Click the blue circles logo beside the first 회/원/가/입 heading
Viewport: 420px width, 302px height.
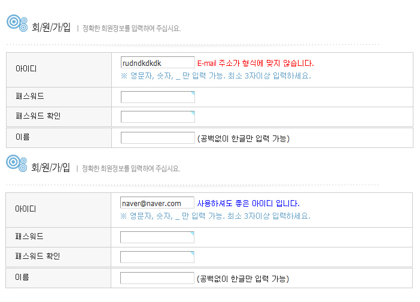pyautogui.click(x=17, y=23)
